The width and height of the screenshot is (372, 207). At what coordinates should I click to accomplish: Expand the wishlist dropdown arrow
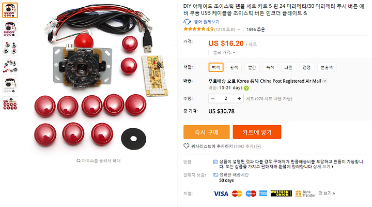259,146
